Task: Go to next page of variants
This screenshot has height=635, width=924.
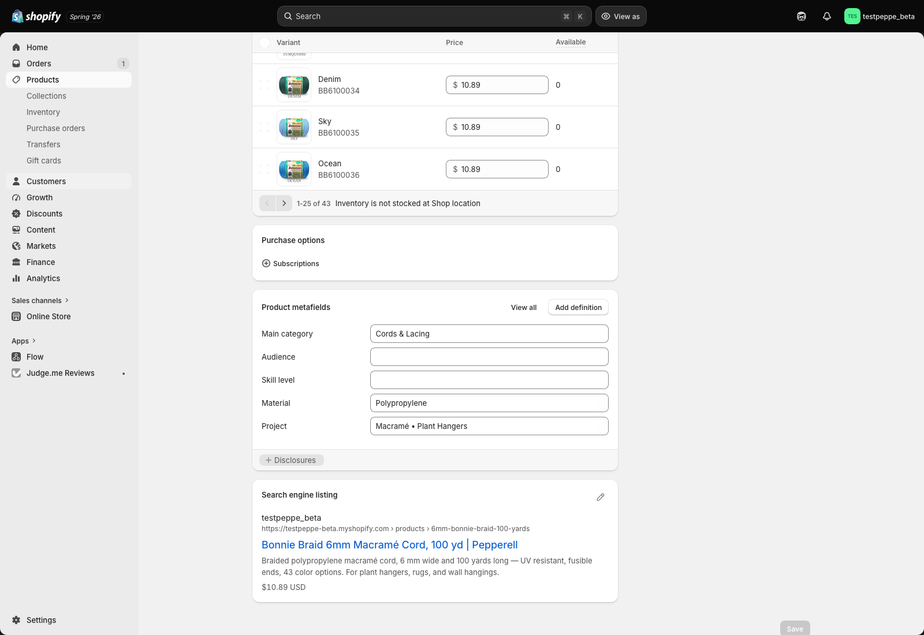Action: (x=284, y=203)
